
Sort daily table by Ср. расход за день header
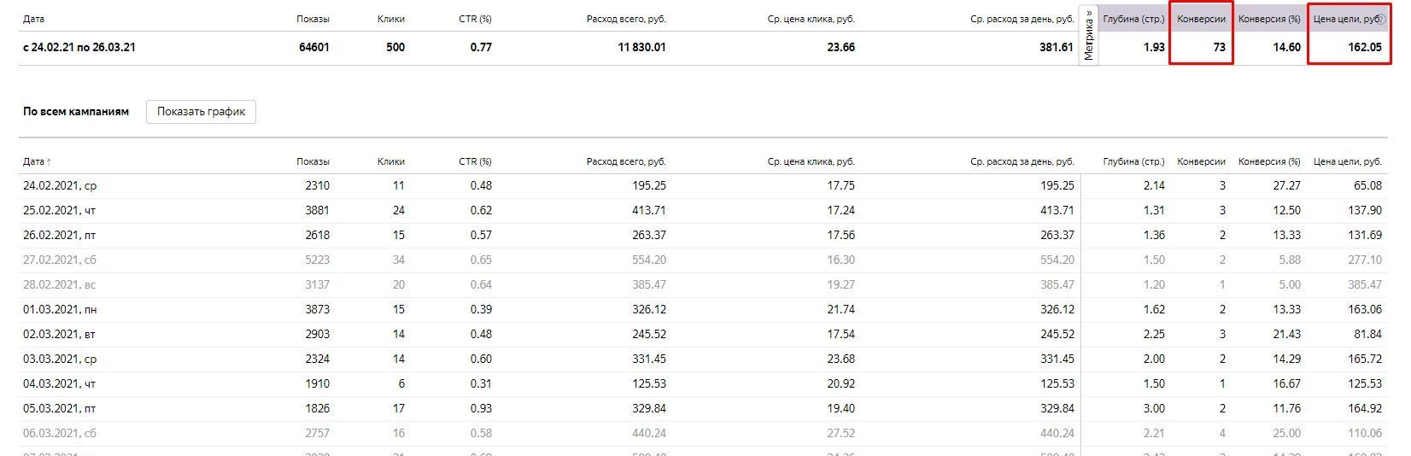coord(1022,161)
